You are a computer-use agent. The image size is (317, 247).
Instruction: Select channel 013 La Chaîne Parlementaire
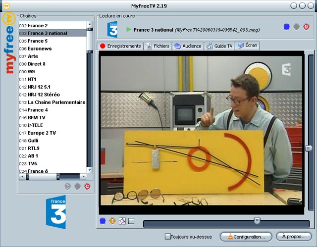tap(53, 102)
